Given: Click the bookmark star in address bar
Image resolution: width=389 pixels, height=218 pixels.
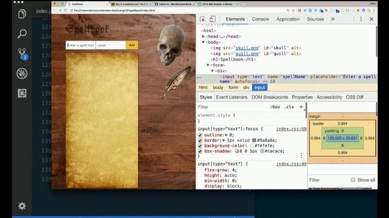Looking at the screenshot, I should point(293,10).
